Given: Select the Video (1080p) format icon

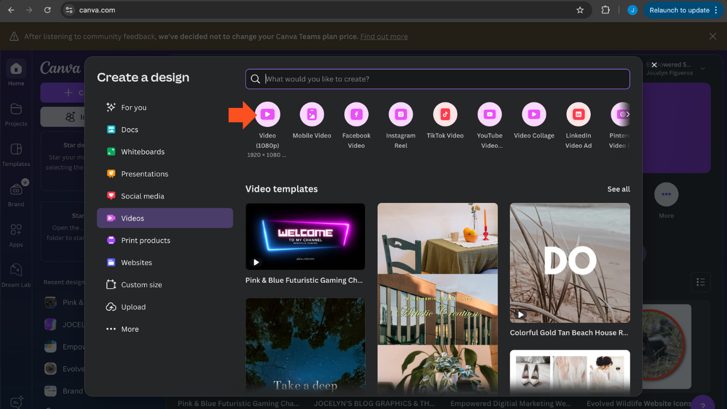Looking at the screenshot, I should (268, 114).
